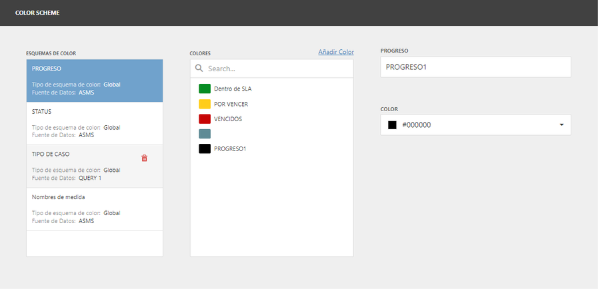The image size is (600, 291).
Task: Select the TIPO DE CASO scheme
Action: 95,166
